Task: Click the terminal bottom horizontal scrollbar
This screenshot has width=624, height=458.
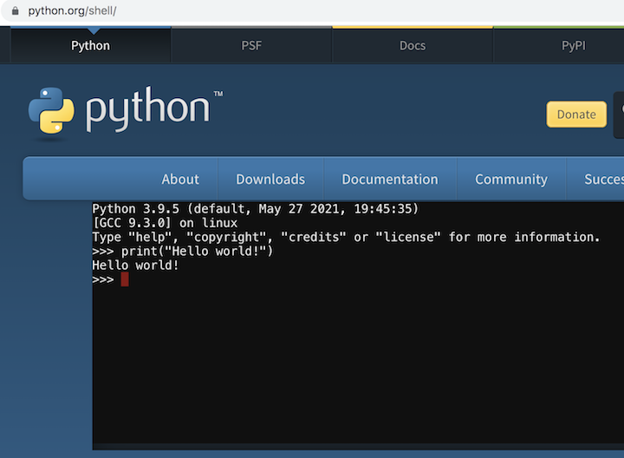Action: (x=358, y=447)
